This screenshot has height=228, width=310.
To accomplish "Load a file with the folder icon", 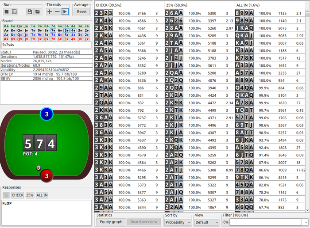I will tap(37, 12).
